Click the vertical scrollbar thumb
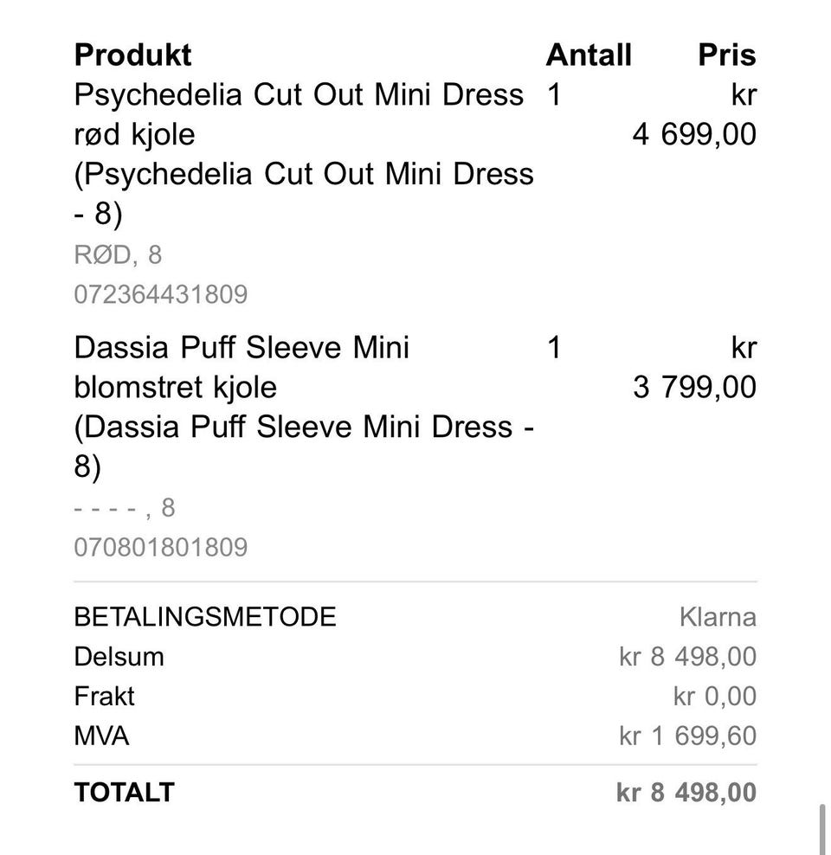This screenshot has width=831, height=855. pos(821,829)
